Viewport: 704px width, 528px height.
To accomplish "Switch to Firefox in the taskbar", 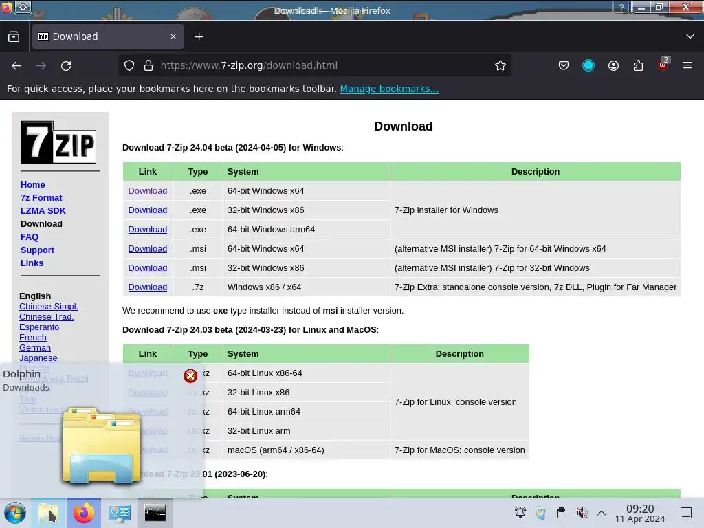I will click(84, 513).
